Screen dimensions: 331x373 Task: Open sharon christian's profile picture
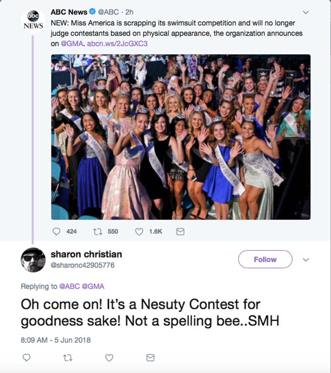33,260
